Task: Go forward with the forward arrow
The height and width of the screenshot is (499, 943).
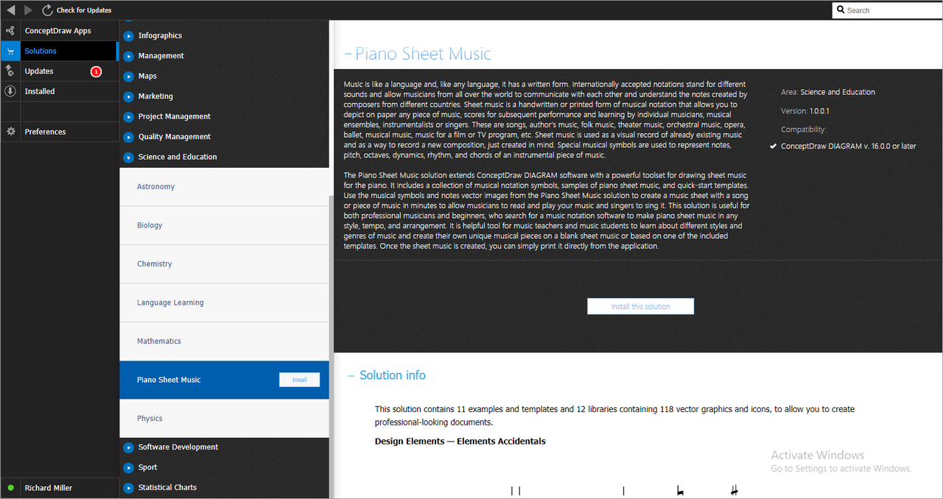Action: point(28,10)
